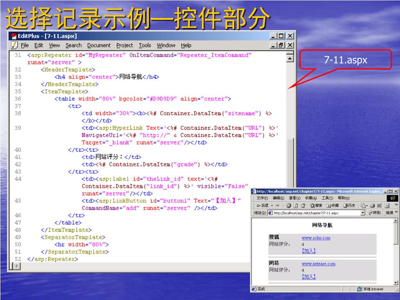Click 【加入】 under the 搜狐 entry
This screenshot has height=300, width=400.
(x=309, y=251)
